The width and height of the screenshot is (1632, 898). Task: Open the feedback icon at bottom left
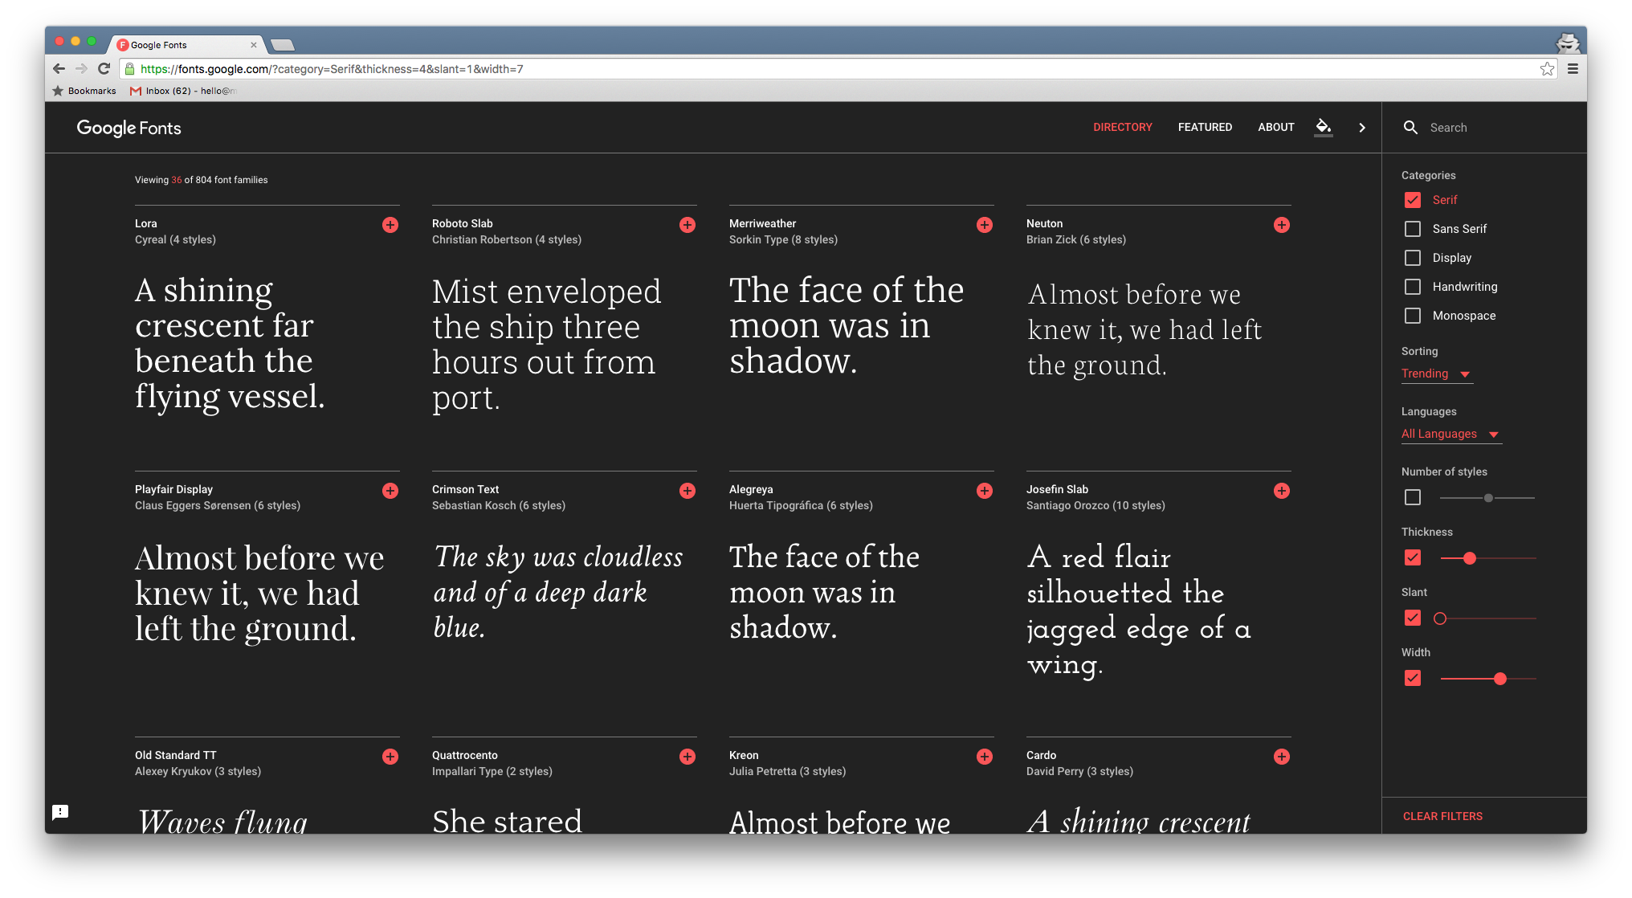click(60, 812)
